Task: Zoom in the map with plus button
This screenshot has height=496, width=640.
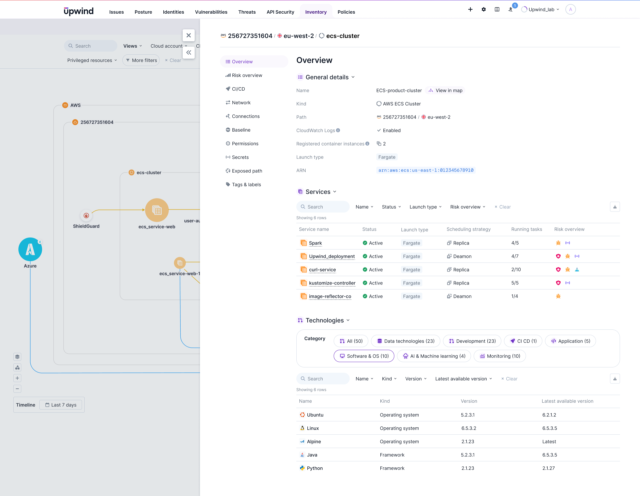Action: coord(17,378)
